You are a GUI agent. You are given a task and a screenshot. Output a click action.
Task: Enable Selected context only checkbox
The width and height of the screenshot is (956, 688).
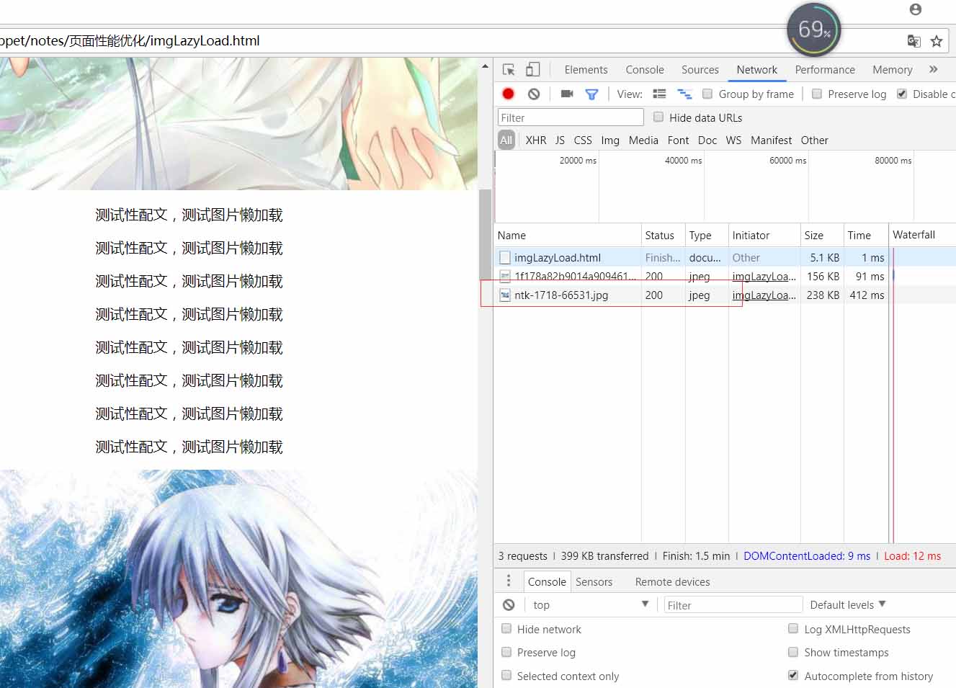pos(506,675)
